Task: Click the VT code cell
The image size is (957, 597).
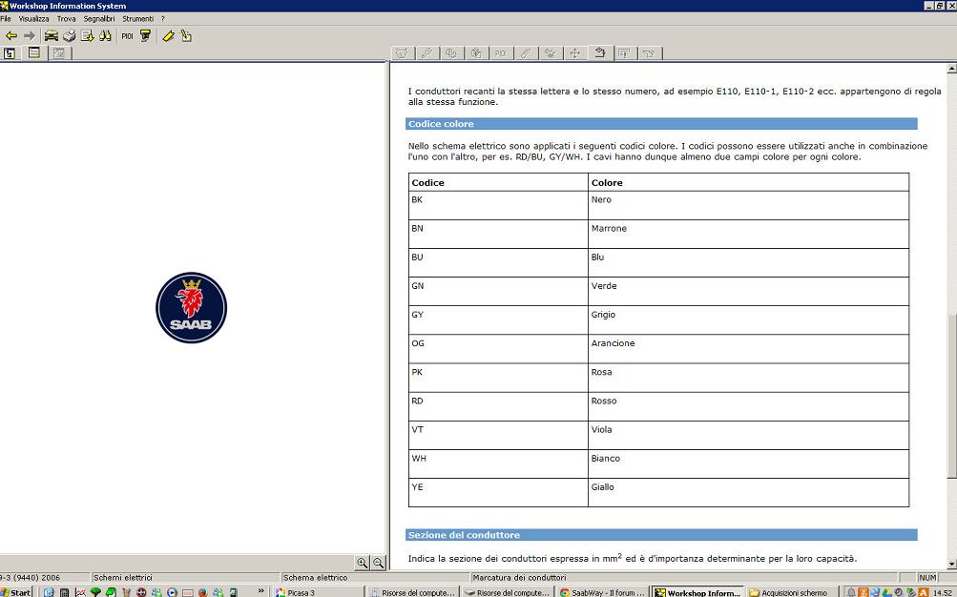Action: pos(498,435)
